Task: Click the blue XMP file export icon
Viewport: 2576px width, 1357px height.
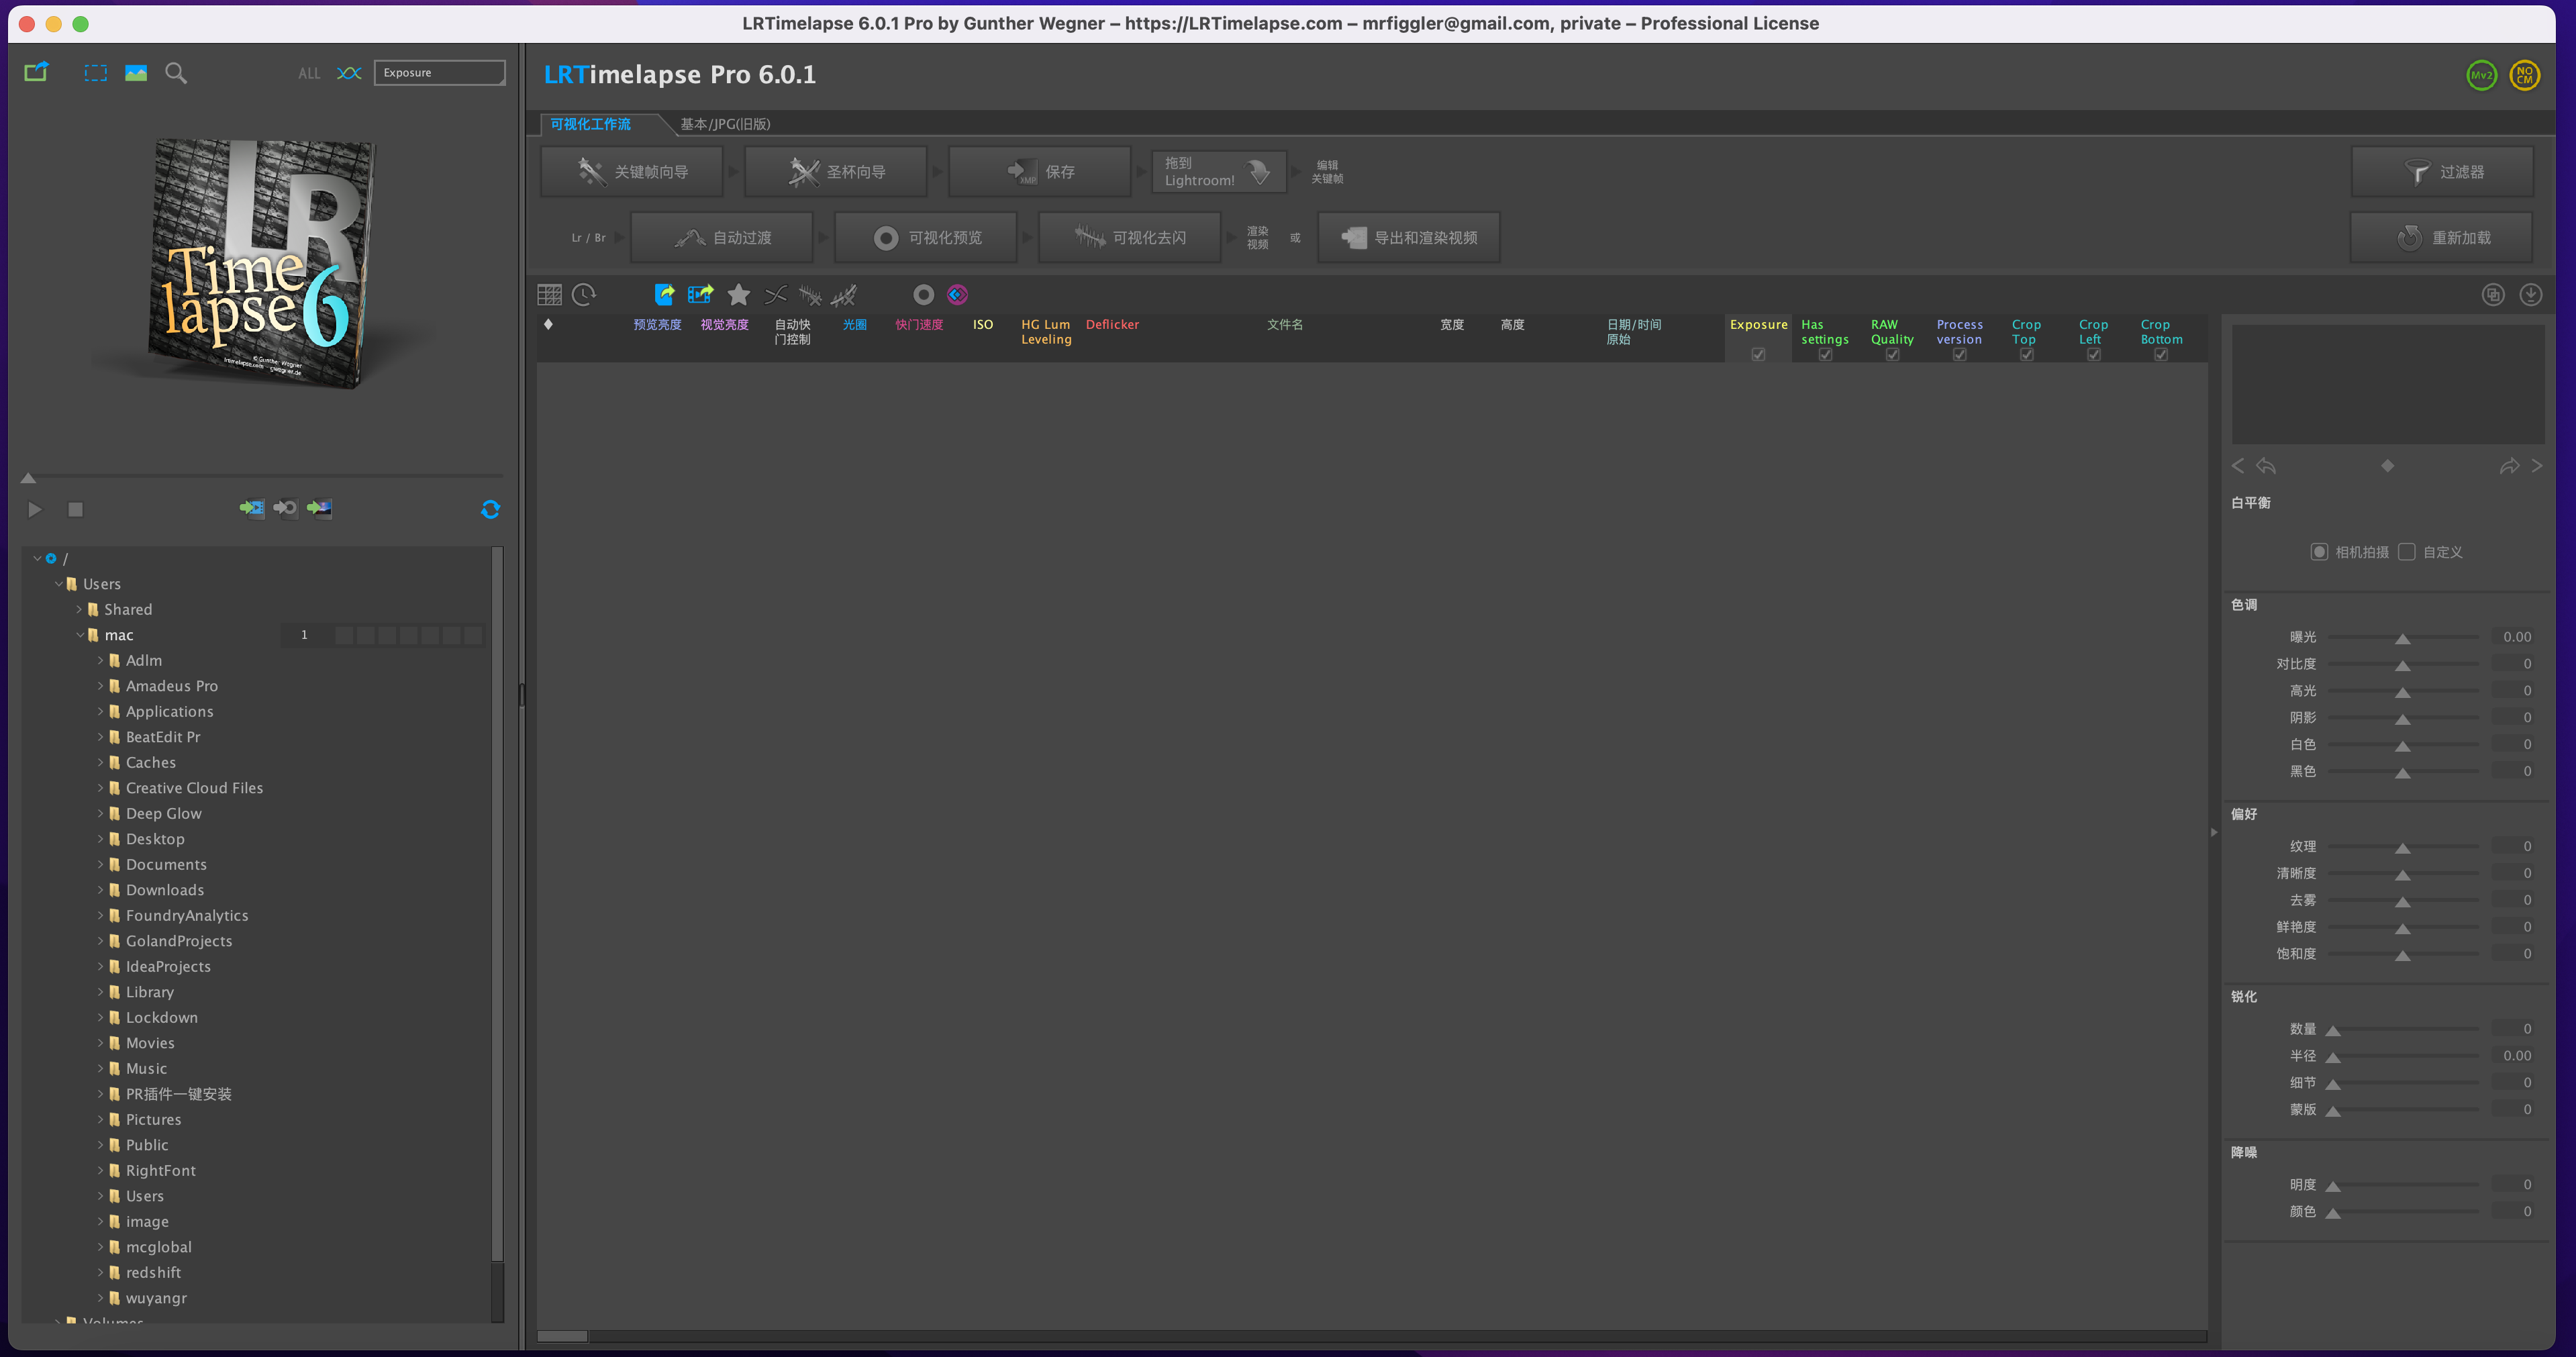Action: [664, 294]
